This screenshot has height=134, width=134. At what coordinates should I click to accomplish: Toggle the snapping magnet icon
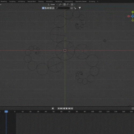tap(65, 5)
